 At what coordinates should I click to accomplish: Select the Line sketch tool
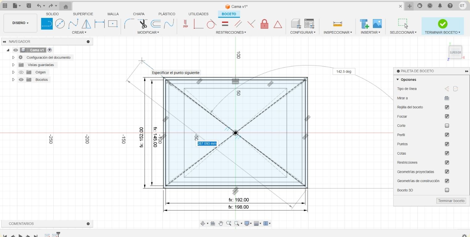click(47, 24)
